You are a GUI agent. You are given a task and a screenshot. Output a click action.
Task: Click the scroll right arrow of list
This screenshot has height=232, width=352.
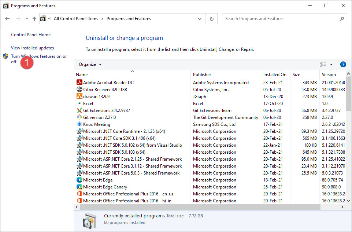tap(342, 207)
